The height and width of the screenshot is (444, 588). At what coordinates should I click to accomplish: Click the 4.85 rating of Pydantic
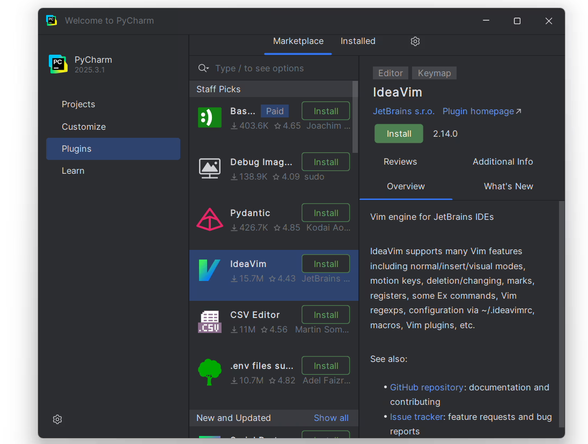click(287, 228)
